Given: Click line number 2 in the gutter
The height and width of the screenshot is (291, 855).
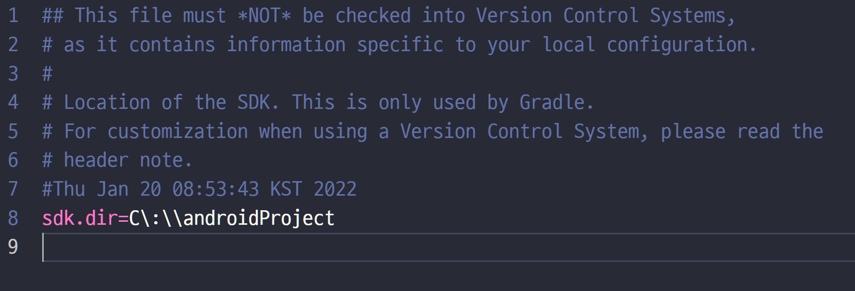Looking at the screenshot, I should click(14, 45).
